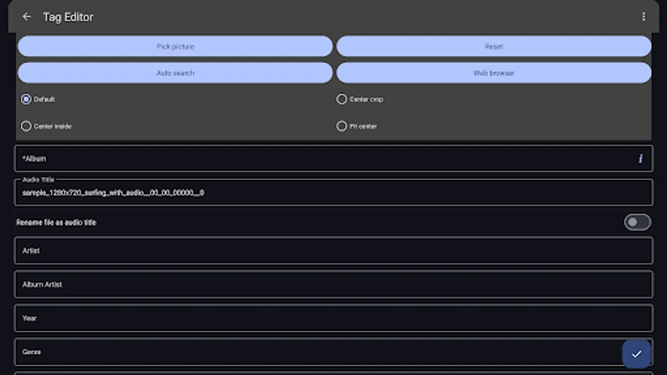Open the Web browser for artwork search
667x375 pixels.
pos(494,72)
